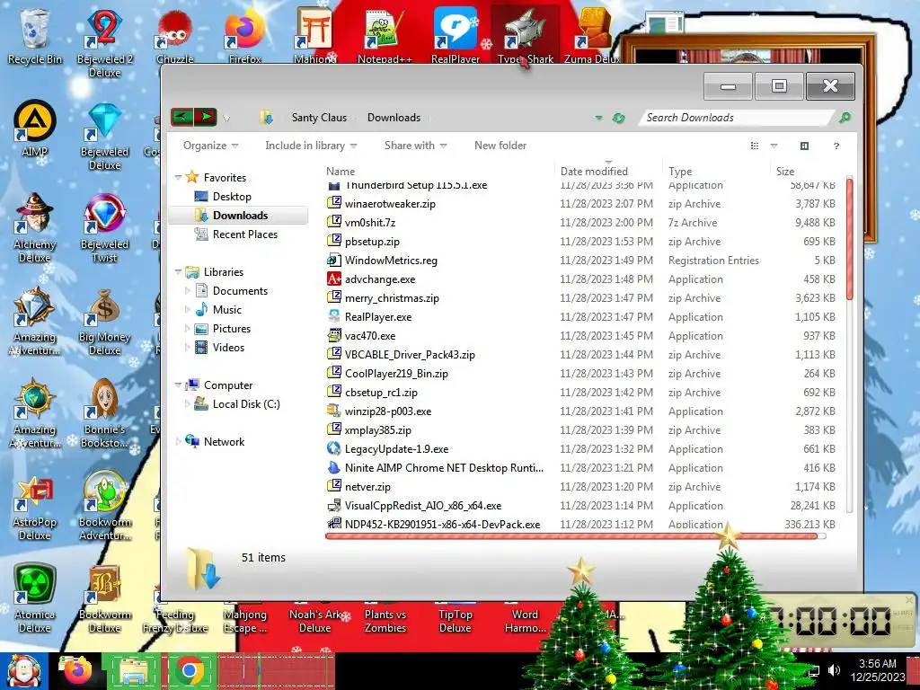This screenshot has width=920, height=690.
Task: Open the address bar history dropdown arrow
Action: (x=598, y=118)
